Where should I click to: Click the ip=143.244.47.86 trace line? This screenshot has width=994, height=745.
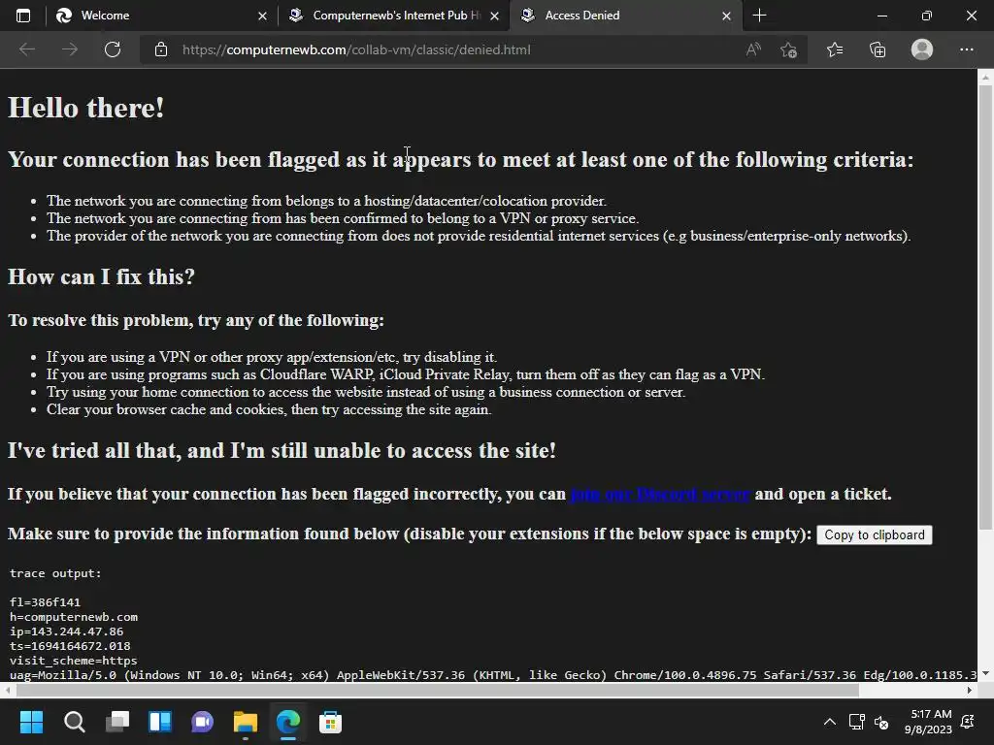[x=67, y=632]
